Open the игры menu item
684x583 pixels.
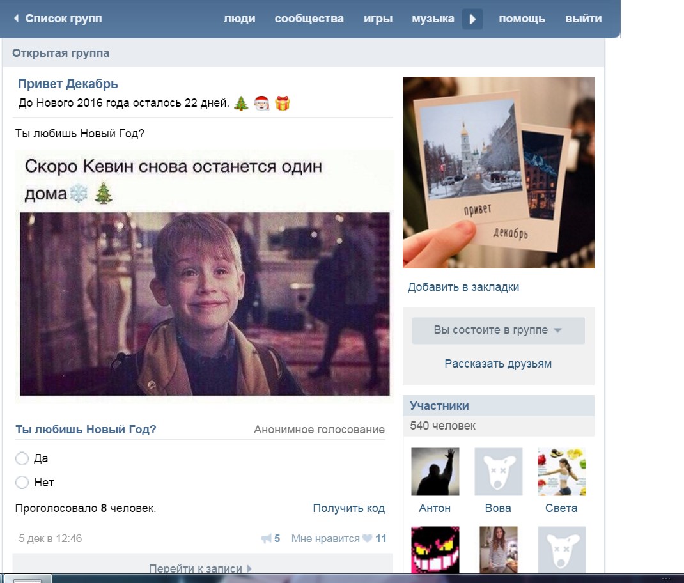click(x=378, y=19)
